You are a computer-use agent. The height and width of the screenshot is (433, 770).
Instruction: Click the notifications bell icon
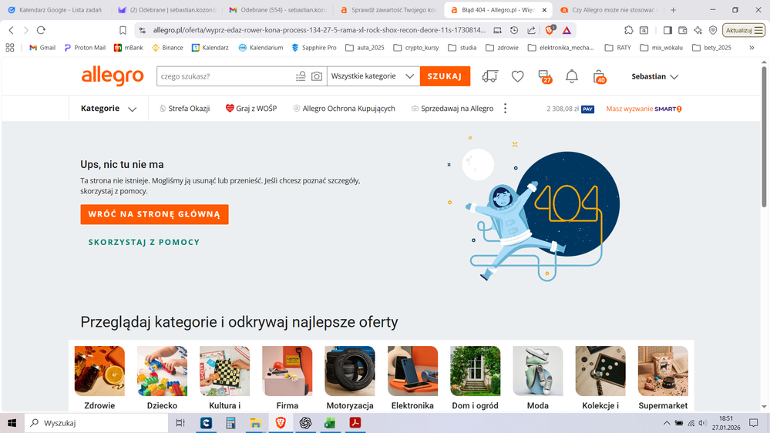coord(571,76)
